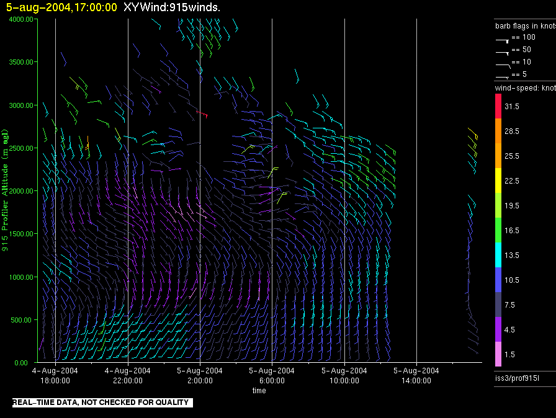Click the REAL-TIME DATA quality warning banner
The height and width of the screenshot is (418, 556).
(102, 402)
